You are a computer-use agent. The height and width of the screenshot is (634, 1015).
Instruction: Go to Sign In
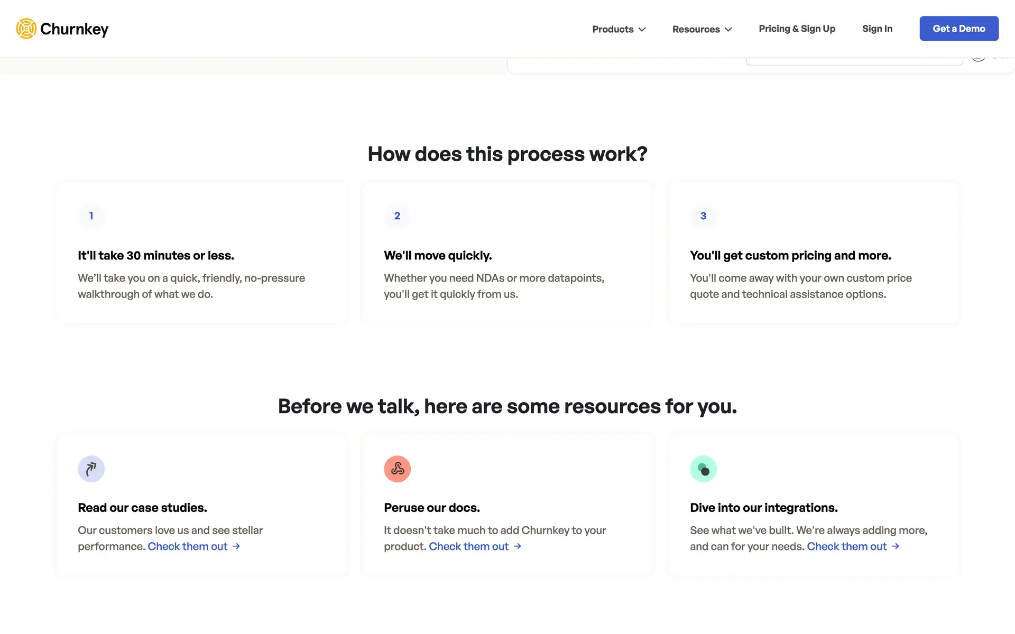coord(877,29)
